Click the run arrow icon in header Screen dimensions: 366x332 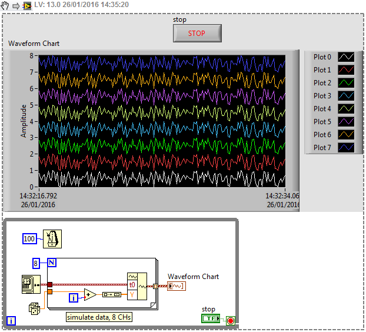coord(16,6)
